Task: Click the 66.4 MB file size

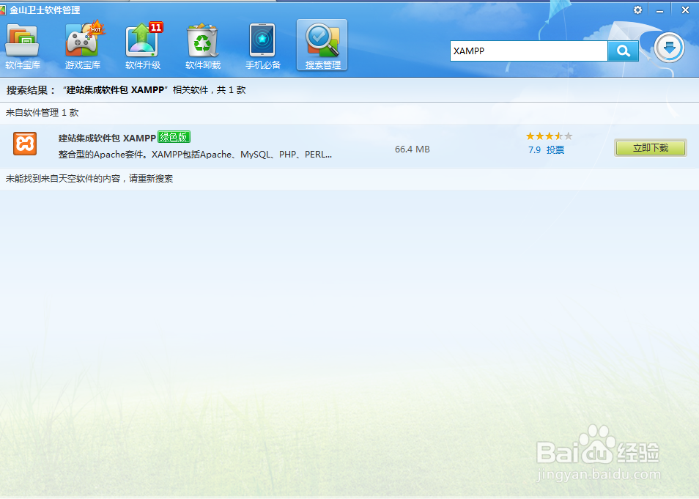Action: coord(413,149)
